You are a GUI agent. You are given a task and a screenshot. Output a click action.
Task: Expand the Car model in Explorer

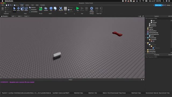coord(149,41)
